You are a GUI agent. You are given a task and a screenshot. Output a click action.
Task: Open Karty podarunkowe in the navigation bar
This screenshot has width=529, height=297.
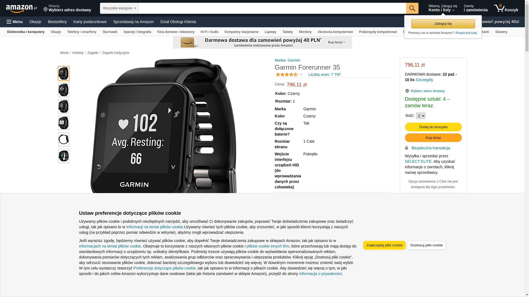[90, 22]
